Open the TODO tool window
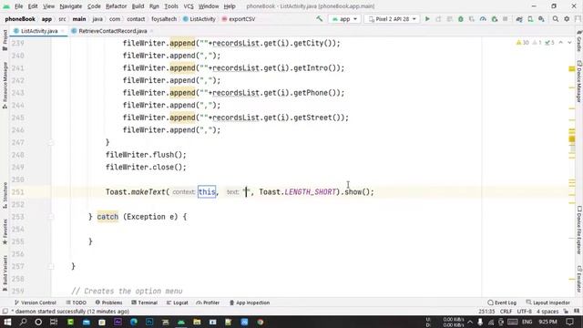 [x=76, y=302]
